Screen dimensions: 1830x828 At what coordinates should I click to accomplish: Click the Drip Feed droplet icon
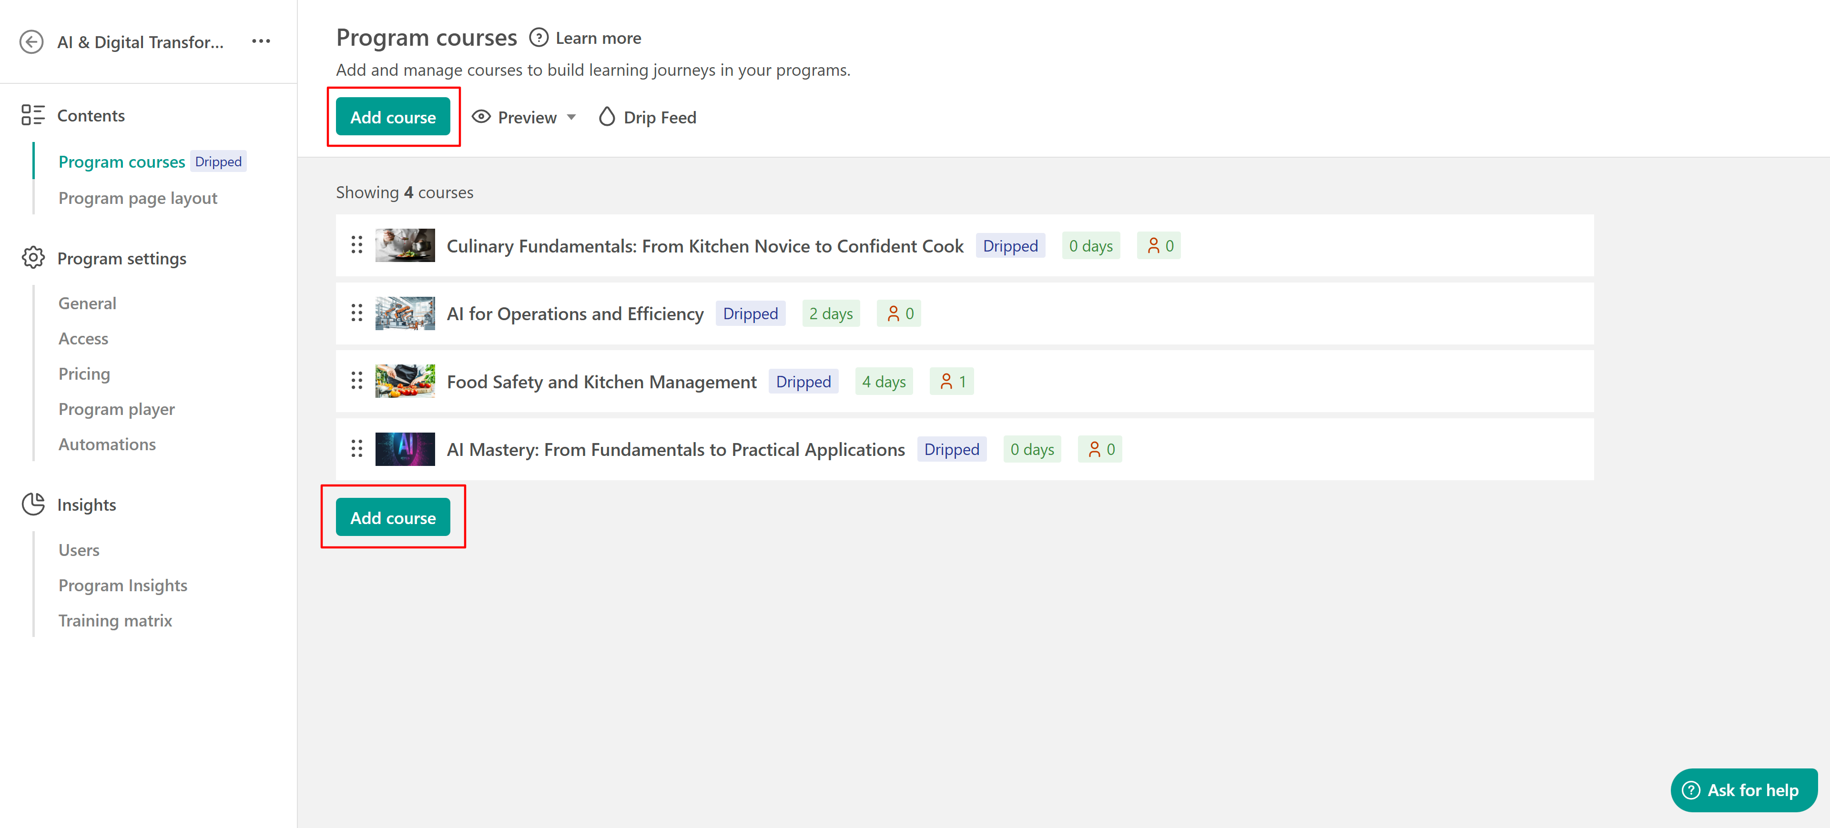(606, 117)
